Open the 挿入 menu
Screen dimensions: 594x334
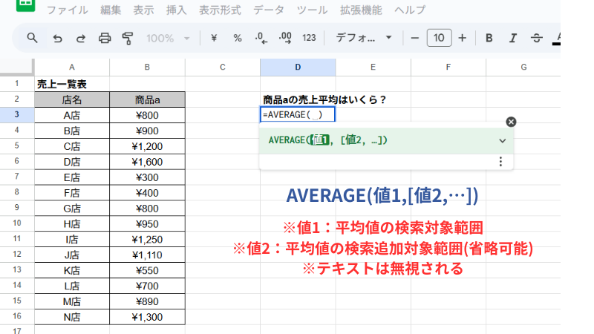[x=177, y=10]
